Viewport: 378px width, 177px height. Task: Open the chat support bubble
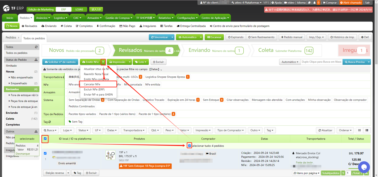[x=364, y=167]
